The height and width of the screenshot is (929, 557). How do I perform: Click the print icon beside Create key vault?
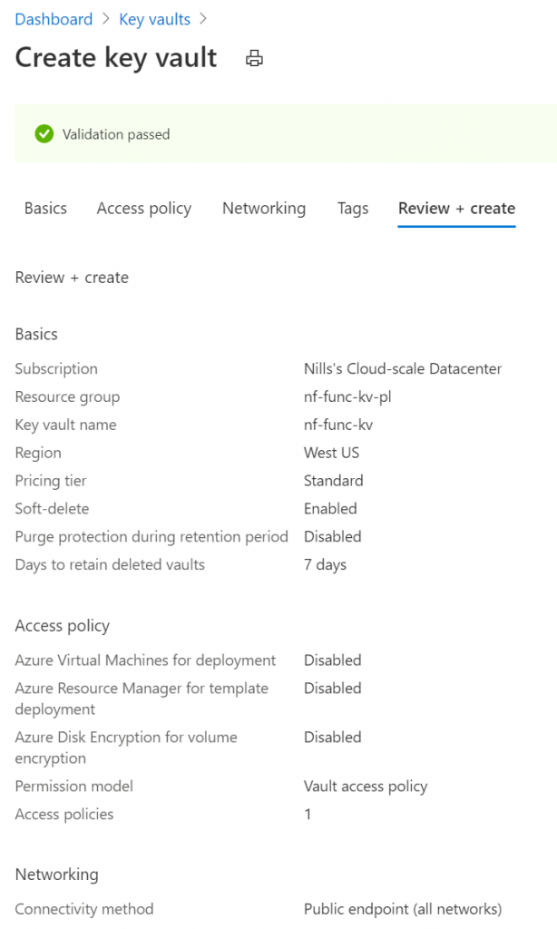coord(254,58)
